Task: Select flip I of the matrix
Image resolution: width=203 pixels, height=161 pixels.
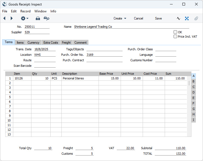Action: coord(194,120)
